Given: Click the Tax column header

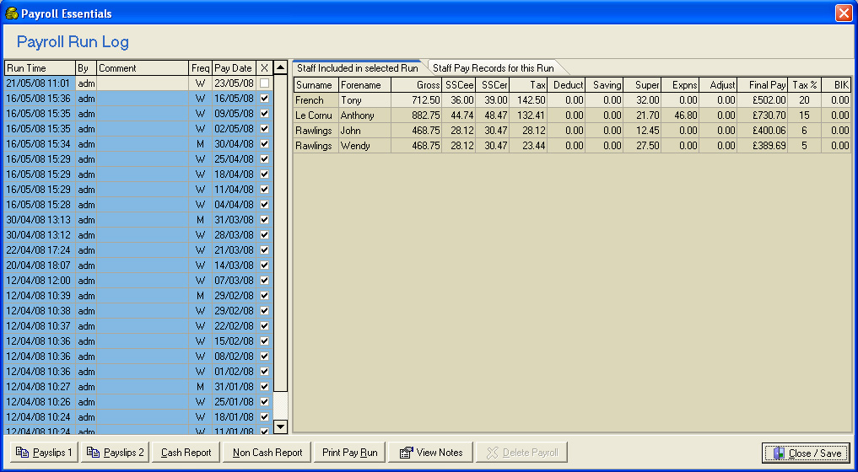Looking at the screenshot, I should click(528, 85).
